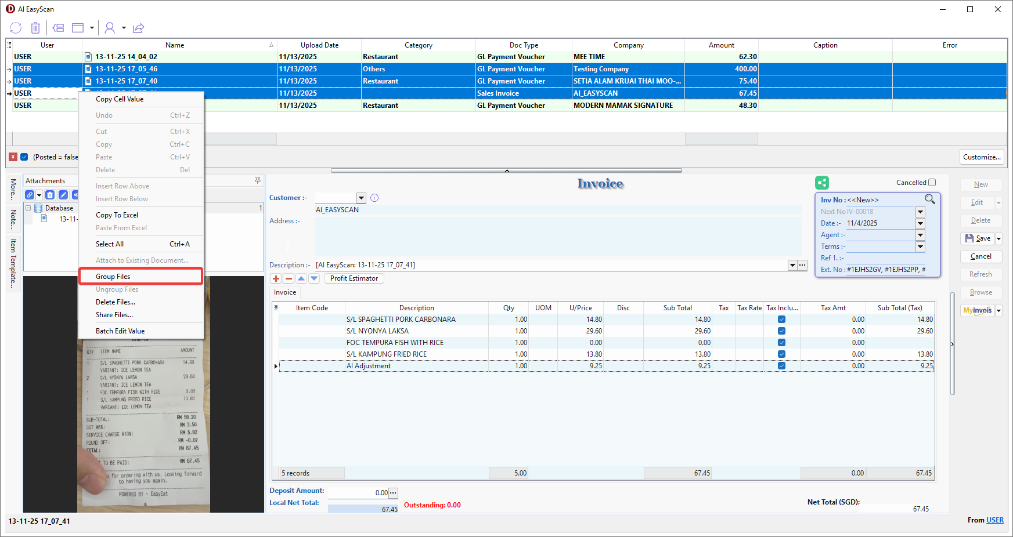Uncheck Tax Inclusive for S/L NYONYA LAKSA row
The width and height of the screenshot is (1013, 537).
pyautogui.click(x=781, y=331)
